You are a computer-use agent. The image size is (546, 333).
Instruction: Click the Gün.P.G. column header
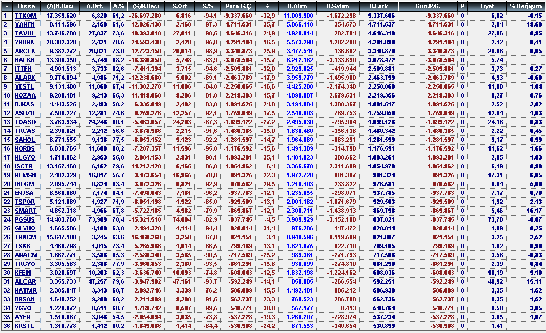[x=428, y=6]
